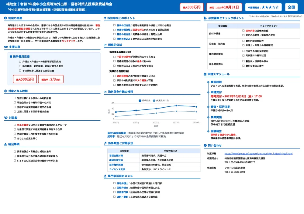Click the handshake icon beside 支援内容

pyautogui.click(x=6, y=47)
